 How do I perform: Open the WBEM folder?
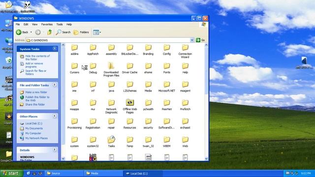click(167, 142)
